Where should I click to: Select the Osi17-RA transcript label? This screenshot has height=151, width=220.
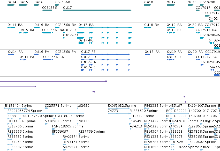86,25
